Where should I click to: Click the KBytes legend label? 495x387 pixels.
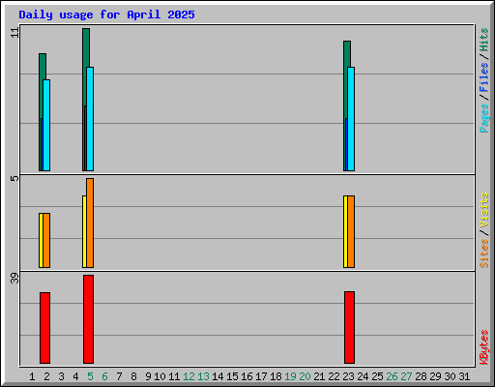pyautogui.click(x=483, y=347)
